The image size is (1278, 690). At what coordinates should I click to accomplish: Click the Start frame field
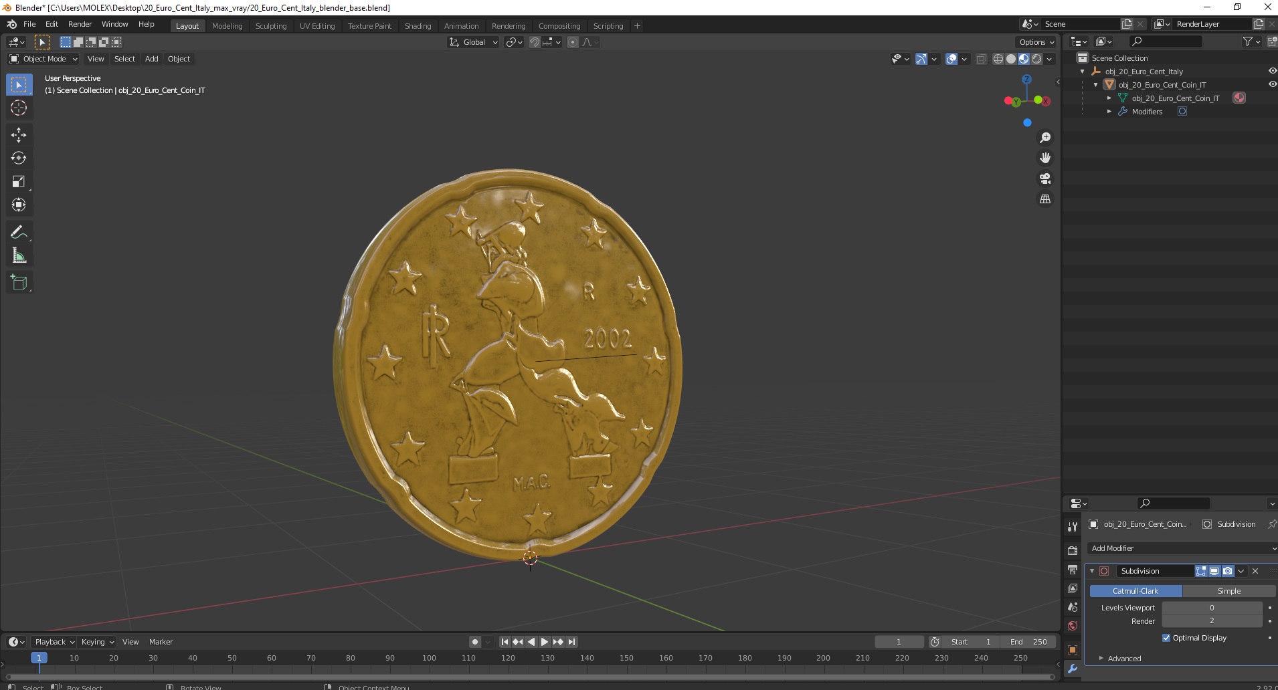click(x=971, y=642)
